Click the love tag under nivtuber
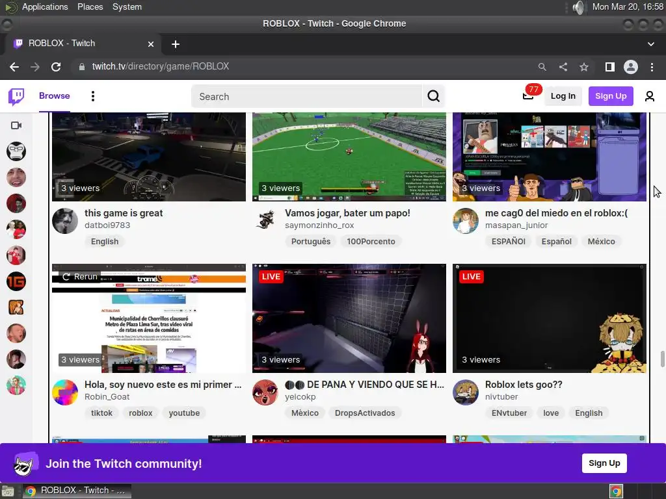The height and width of the screenshot is (499, 666). (x=551, y=413)
